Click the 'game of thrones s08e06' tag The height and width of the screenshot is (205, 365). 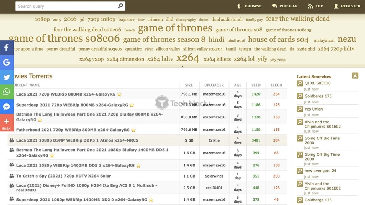64,39
